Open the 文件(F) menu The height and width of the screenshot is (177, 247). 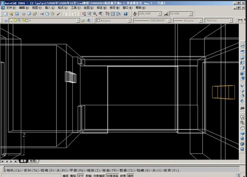[11, 8]
